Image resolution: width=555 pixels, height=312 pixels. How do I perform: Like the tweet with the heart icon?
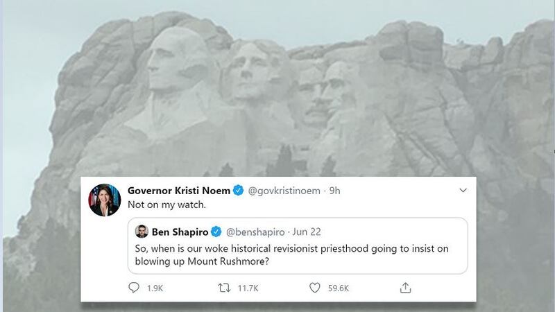(x=316, y=287)
